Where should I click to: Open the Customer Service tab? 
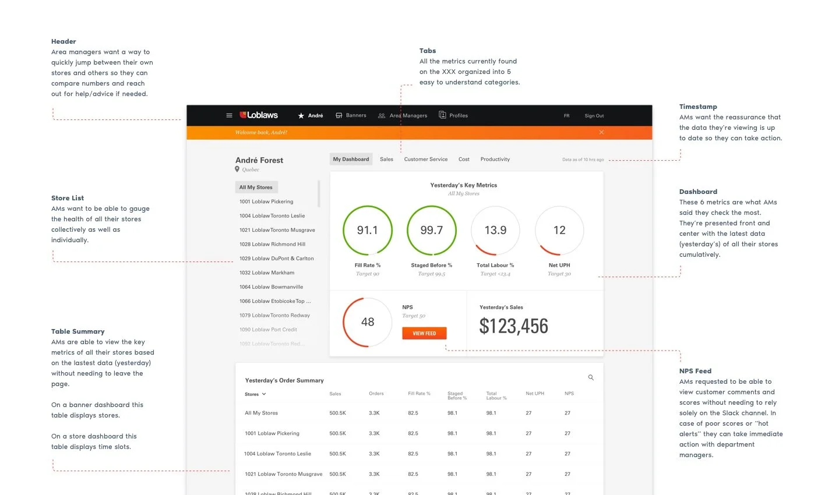tap(425, 159)
